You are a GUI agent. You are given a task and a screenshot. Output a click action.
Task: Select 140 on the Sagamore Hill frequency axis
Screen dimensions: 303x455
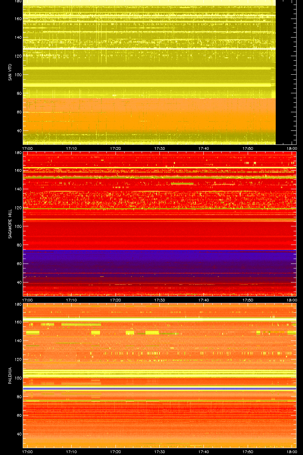pyautogui.click(x=17, y=189)
